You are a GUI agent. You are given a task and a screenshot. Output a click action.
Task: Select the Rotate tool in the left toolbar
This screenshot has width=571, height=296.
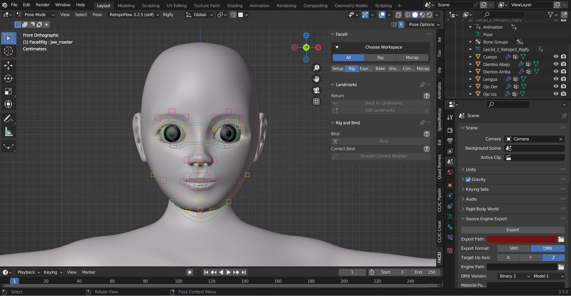(8, 78)
